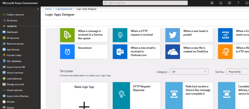Choose the OneDrive cloud trigger icon

pyautogui.click(x=172, y=51)
